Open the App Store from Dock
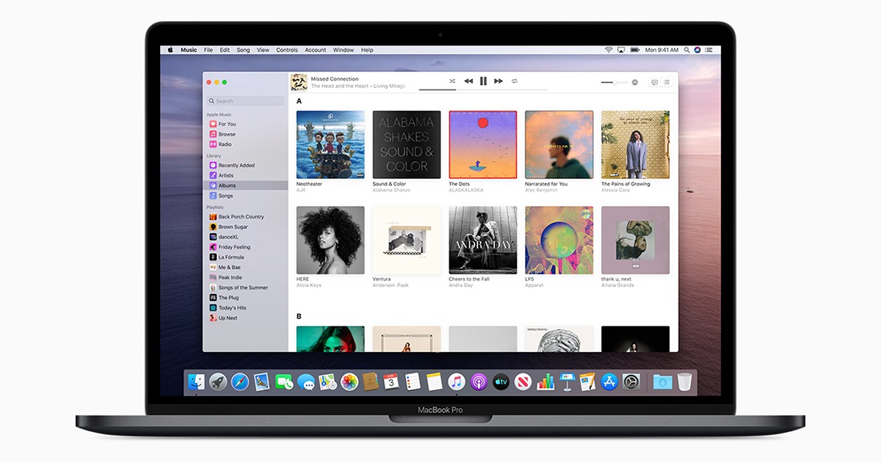Viewport: 881px width, 462px height. click(x=609, y=381)
